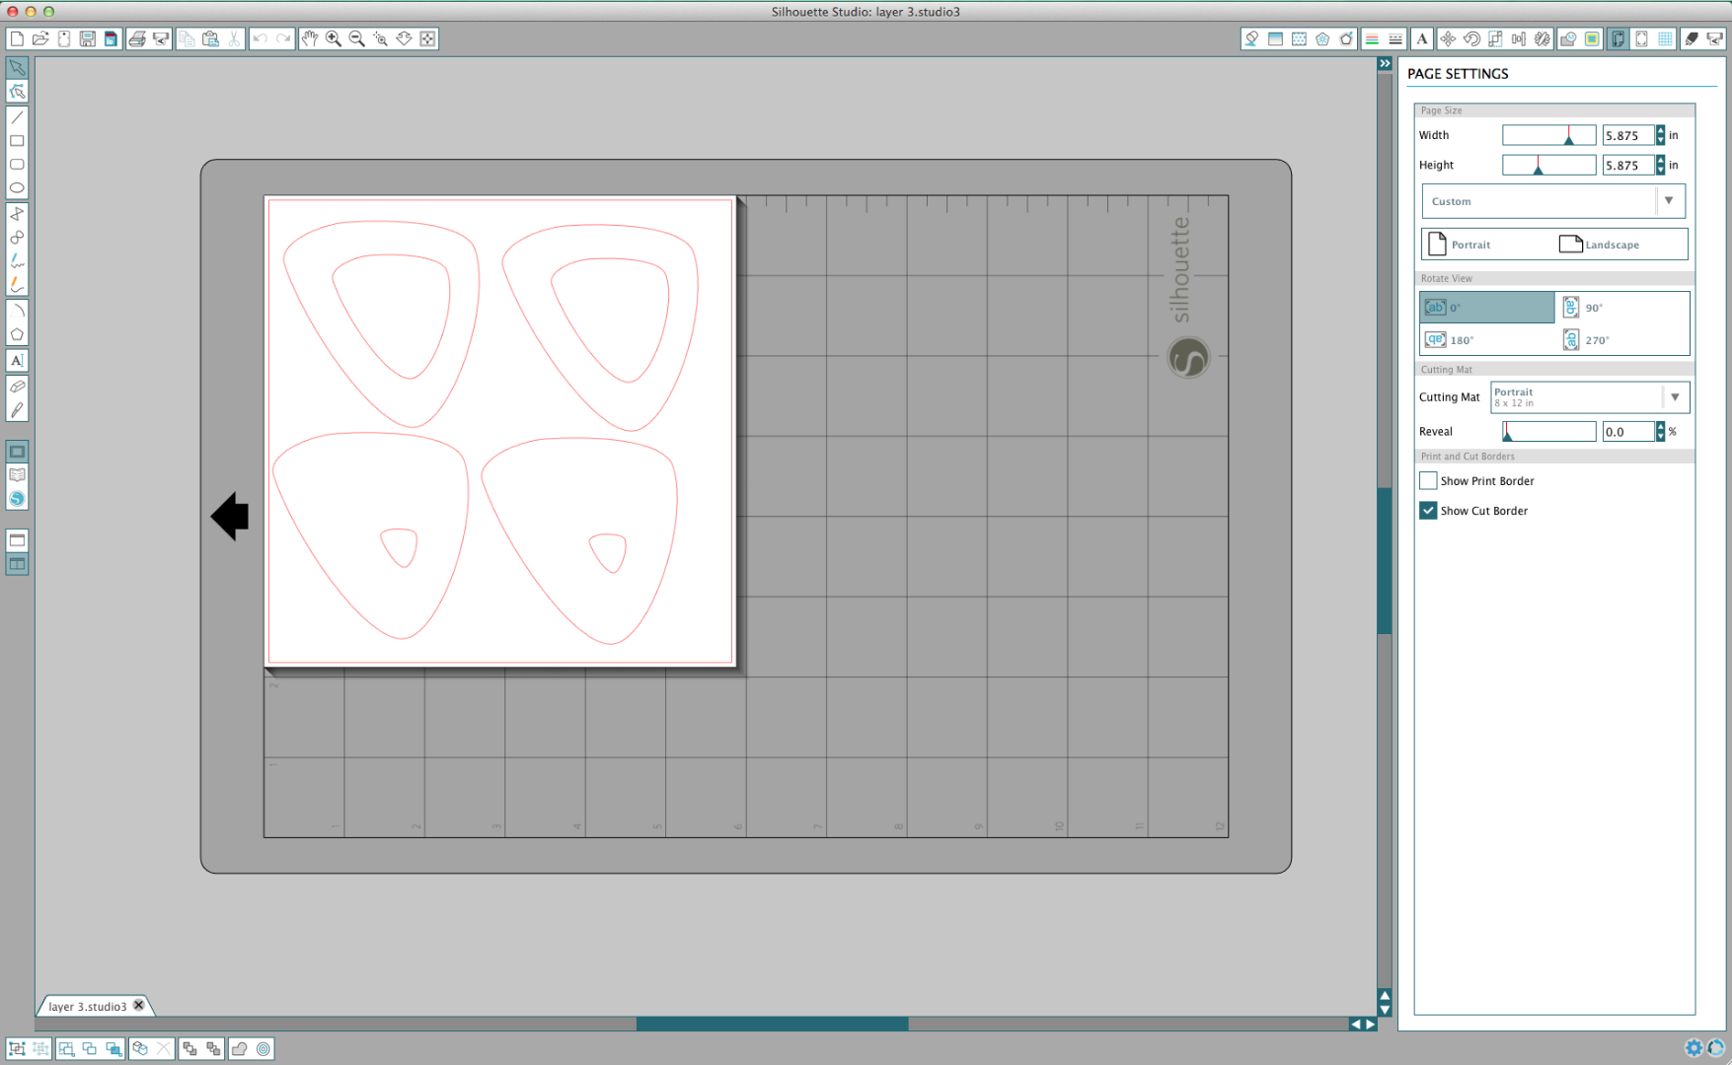Open the Cut Settings panel
The image size is (1732, 1065).
[1692, 38]
